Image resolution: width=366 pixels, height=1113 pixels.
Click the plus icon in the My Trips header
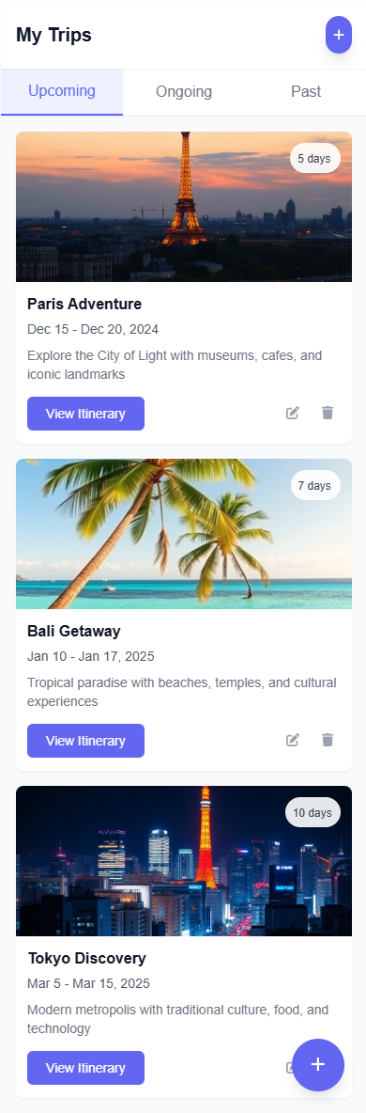pyautogui.click(x=339, y=35)
